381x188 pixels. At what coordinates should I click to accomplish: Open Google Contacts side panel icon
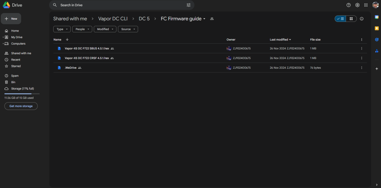point(377,51)
